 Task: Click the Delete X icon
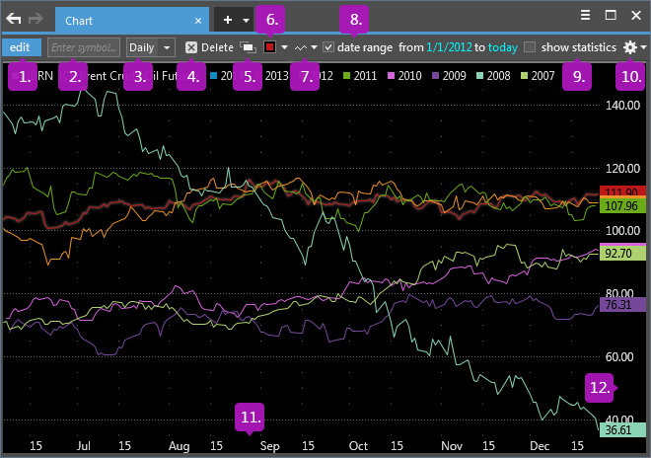pyautogui.click(x=191, y=46)
